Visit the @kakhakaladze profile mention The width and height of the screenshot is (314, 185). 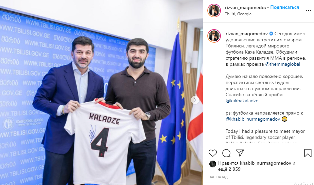pyautogui.click(x=242, y=101)
